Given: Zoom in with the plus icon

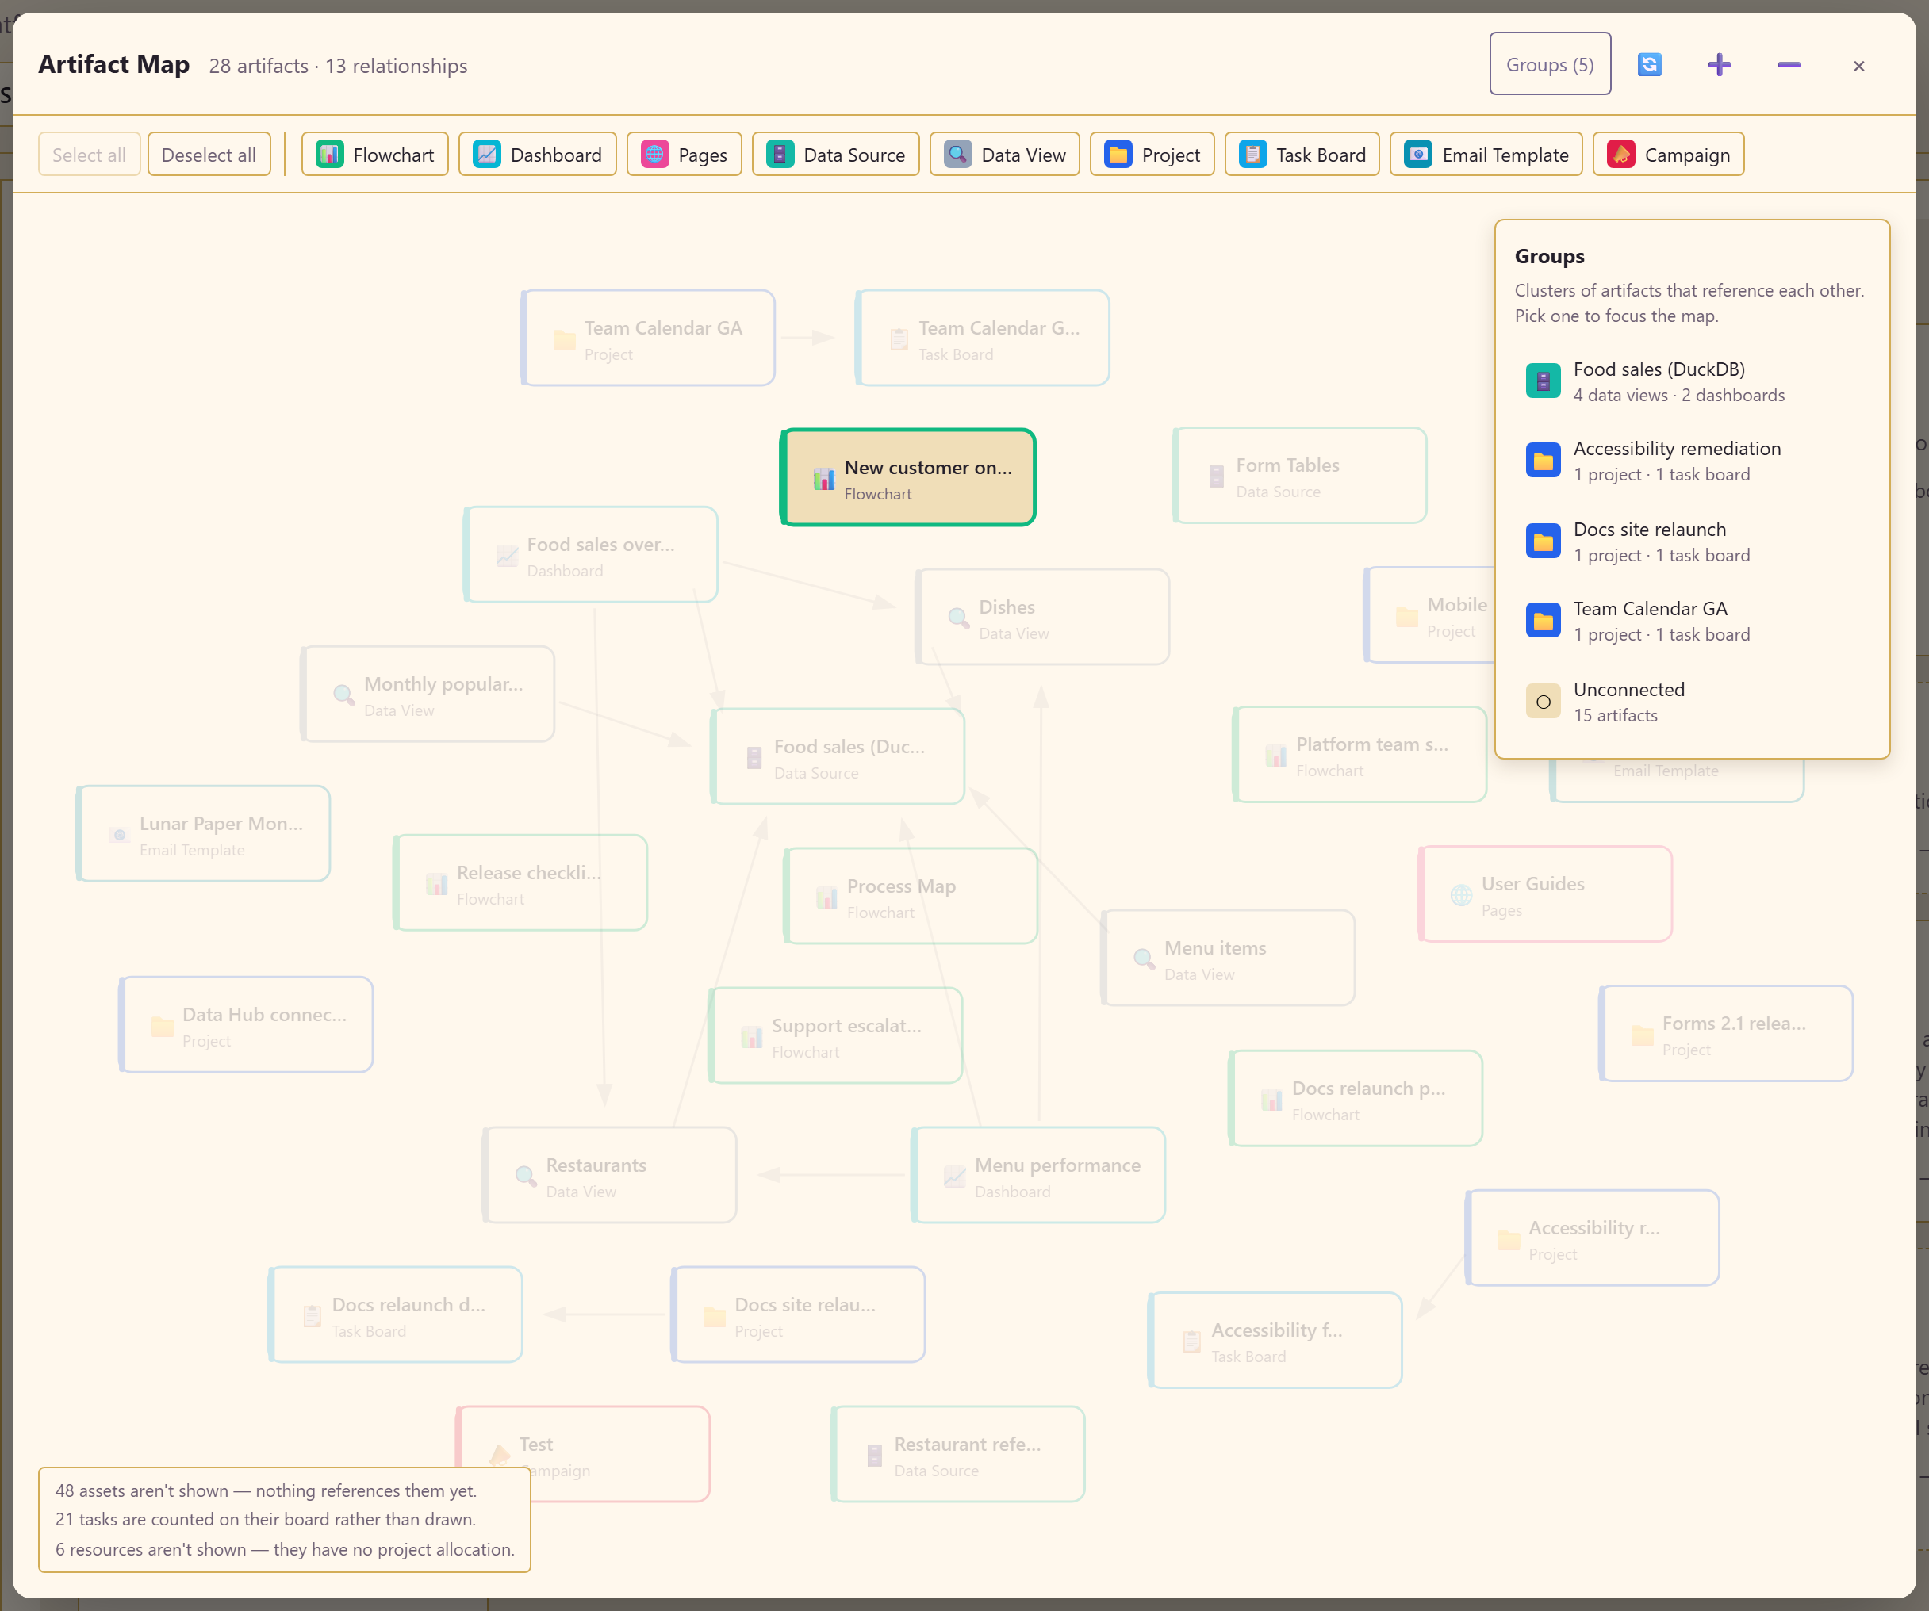Looking at the screenshot, I should click(1719, 64).
